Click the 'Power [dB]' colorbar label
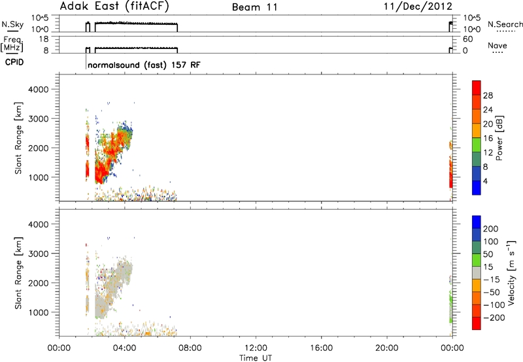 (x=499, y=138)
